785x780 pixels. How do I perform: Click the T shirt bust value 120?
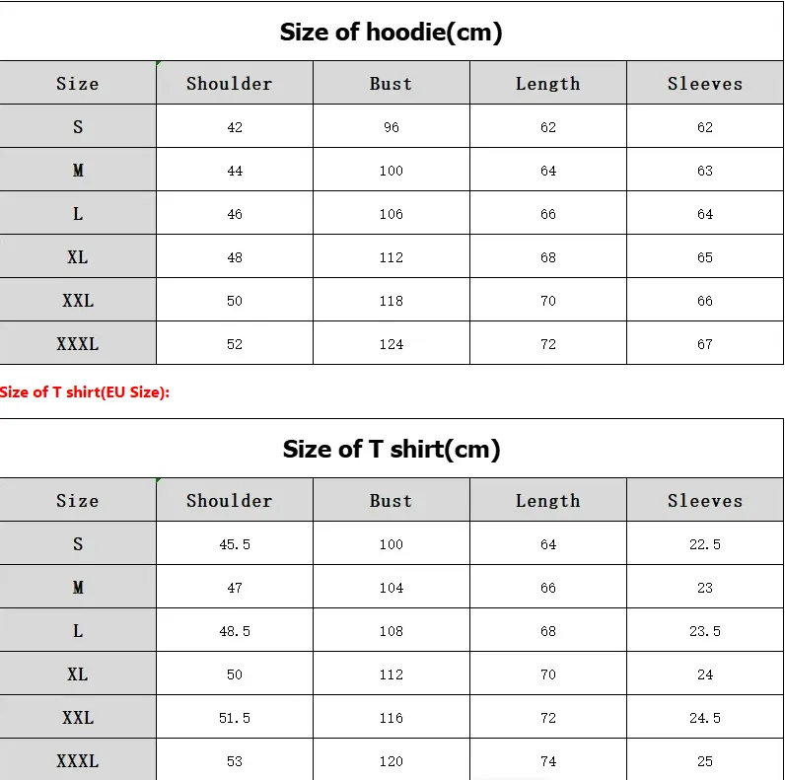392,761
